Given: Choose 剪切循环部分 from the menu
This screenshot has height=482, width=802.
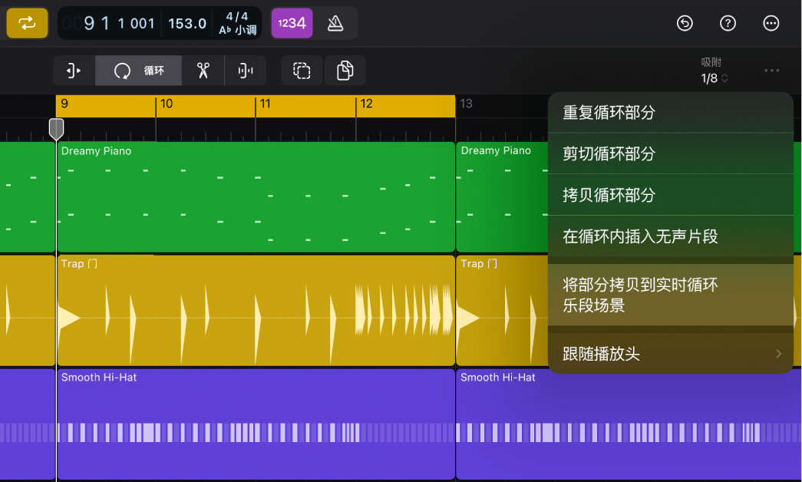Looking at the screenshot, I should [x=670, y=154].
